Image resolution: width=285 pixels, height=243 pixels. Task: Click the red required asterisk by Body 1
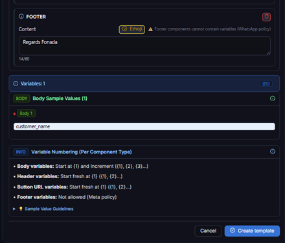(x=14, y=113)
